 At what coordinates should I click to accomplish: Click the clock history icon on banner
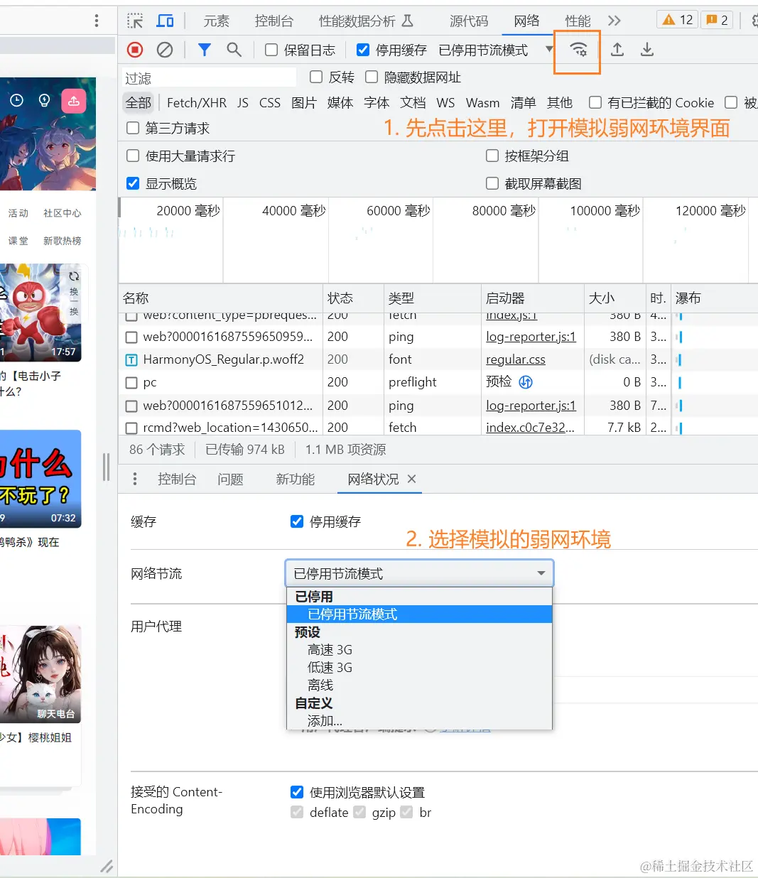17,101
